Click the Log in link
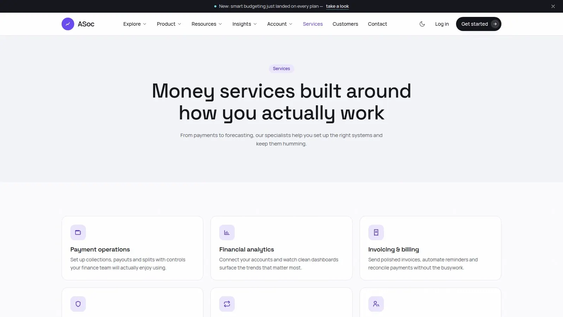This screenshot has height=317, width=563. pos(442,24)
